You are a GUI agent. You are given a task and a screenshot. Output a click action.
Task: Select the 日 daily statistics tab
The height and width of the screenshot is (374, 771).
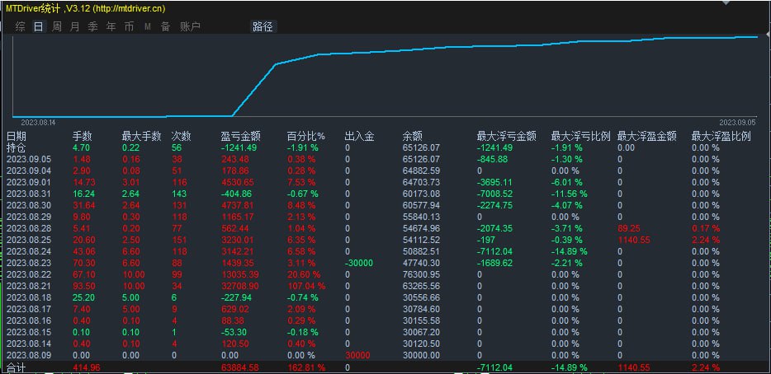tap(38, 26)
